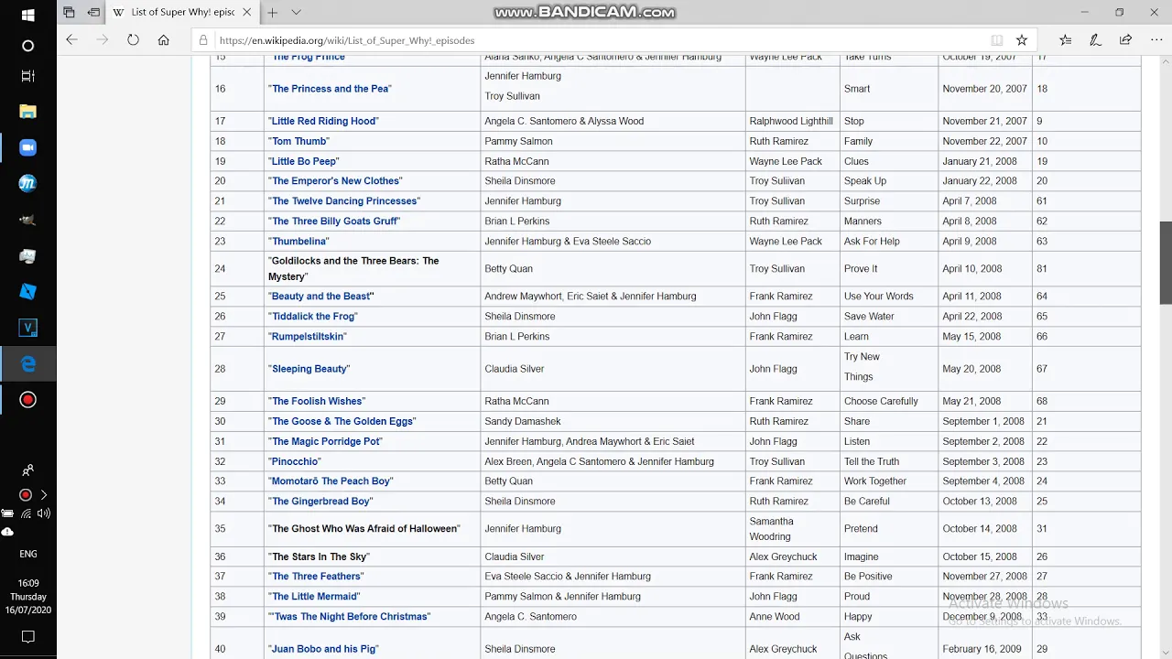
Task: Click the vertical page scrollbar thumb
Action: [1166, 263]
